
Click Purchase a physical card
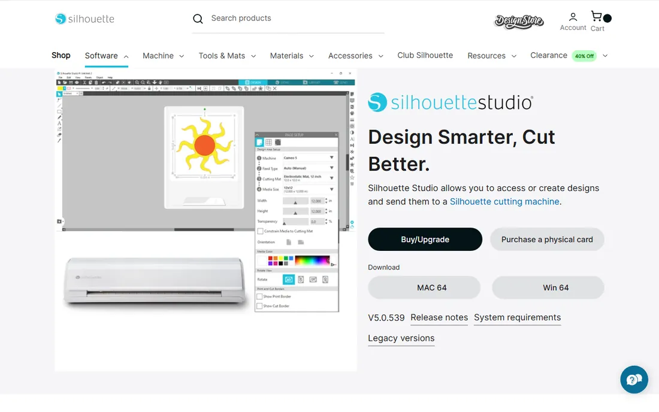tap(547, 240)
